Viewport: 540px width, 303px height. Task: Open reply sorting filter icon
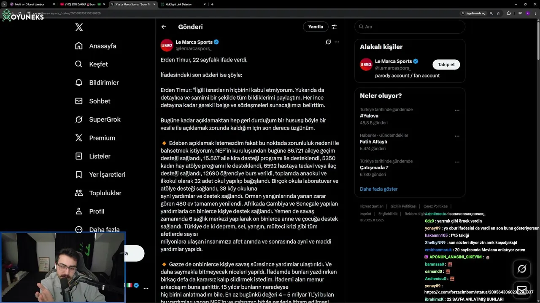tap(334, 27)
